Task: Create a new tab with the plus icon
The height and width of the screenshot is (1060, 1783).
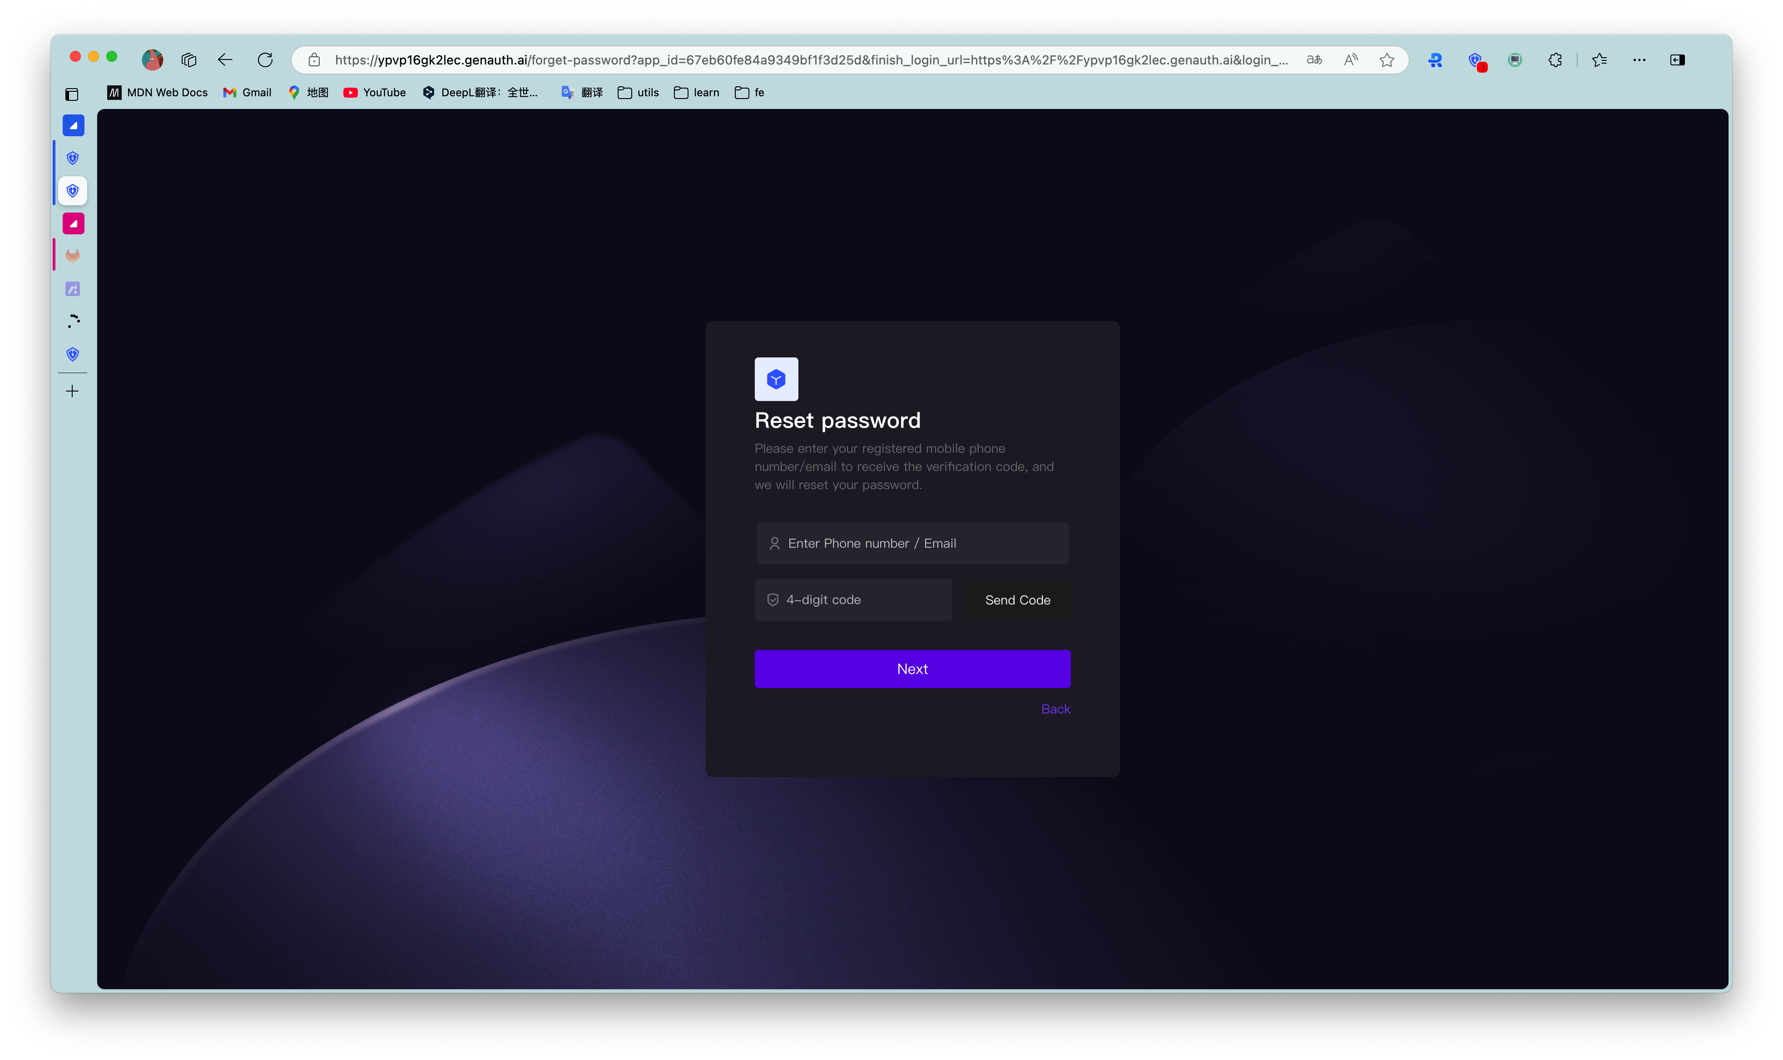Action: [72, 391]
